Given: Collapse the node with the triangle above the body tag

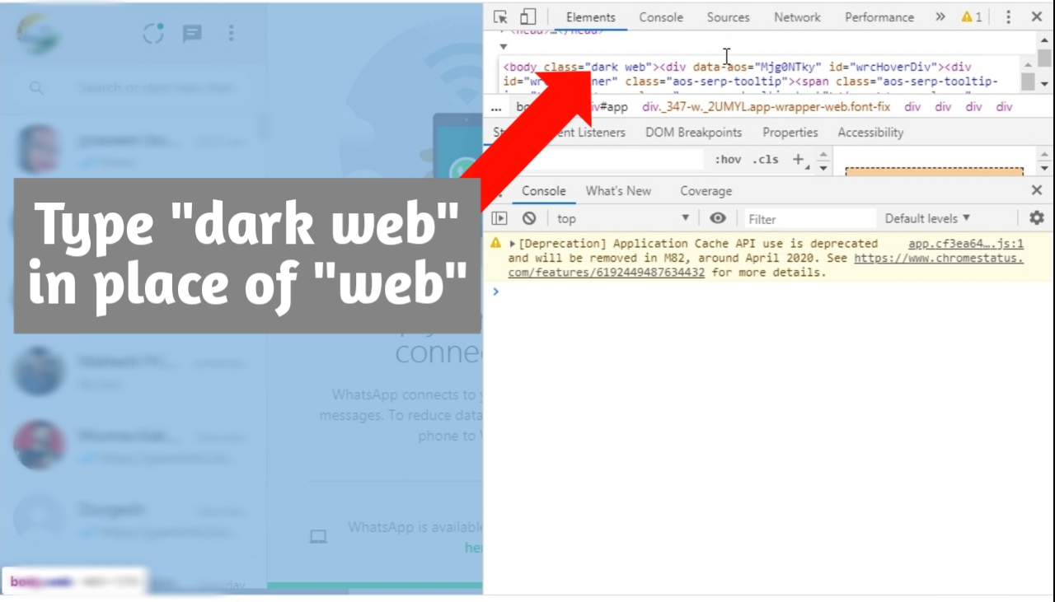Looking at the screenshot, I should coord(503,46).
